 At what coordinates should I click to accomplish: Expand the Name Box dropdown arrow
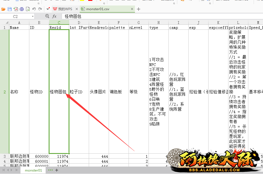click(x=33, y=17)
